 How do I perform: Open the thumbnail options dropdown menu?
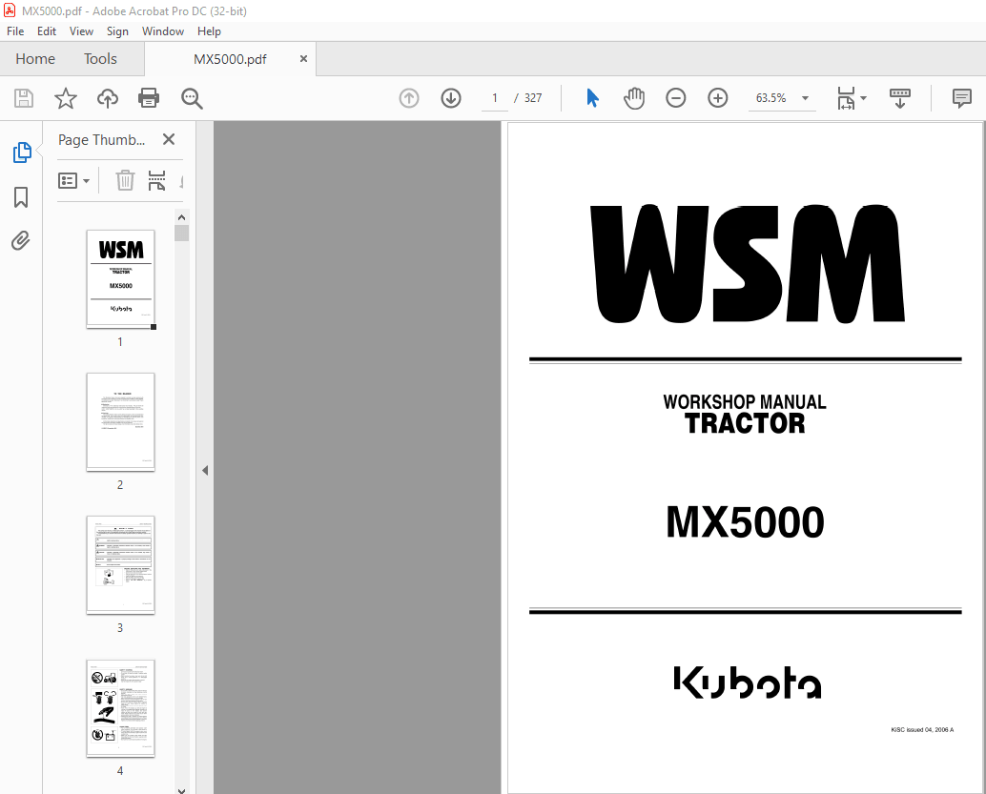point(74,180)
